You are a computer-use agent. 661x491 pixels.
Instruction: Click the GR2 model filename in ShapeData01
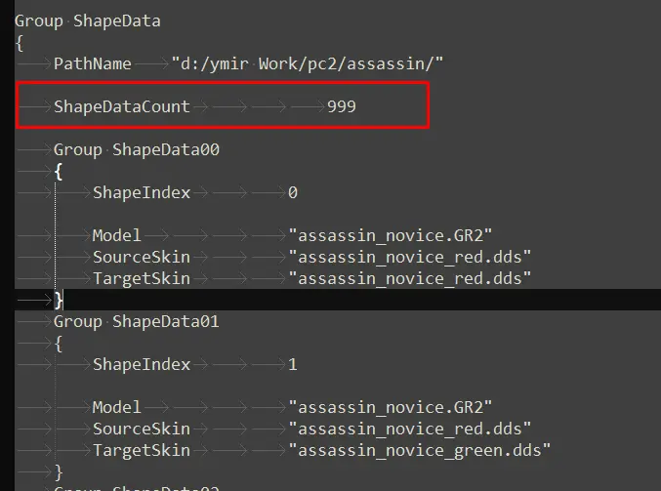(390, 407)
